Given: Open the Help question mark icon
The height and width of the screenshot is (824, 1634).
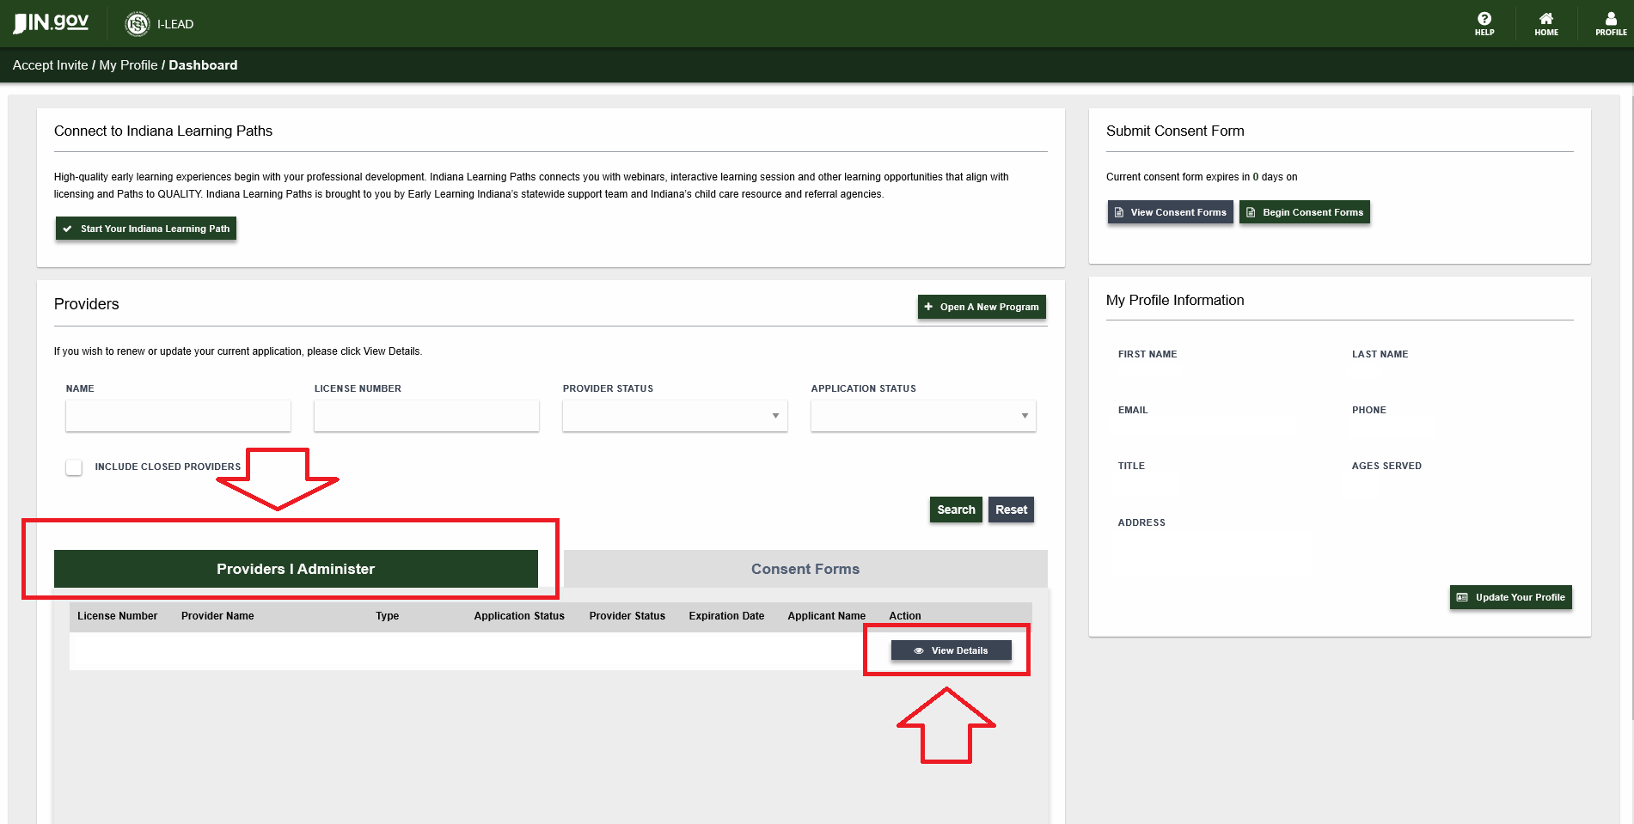Looking at the screenshot, I should click(1484, 20).
